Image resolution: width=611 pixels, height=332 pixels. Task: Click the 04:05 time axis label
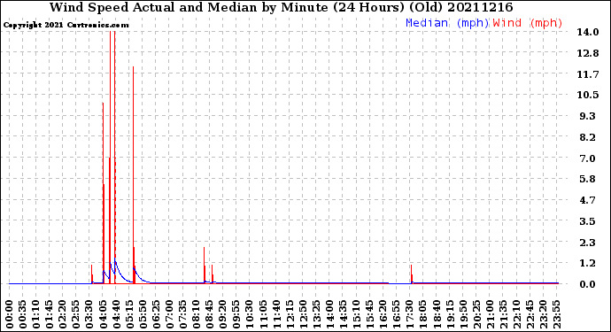[x=103, y=313]
